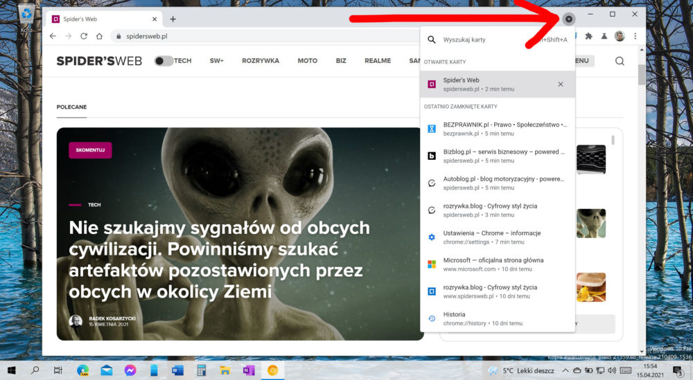Open the Extensions puzzle icon

coord(588,36)
